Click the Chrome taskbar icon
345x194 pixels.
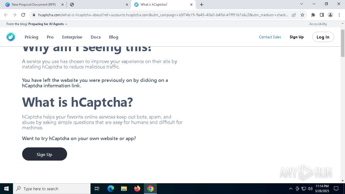click(150, 189)
